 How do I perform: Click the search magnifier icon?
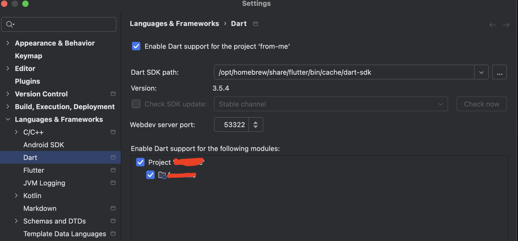(x=10, y=24)
